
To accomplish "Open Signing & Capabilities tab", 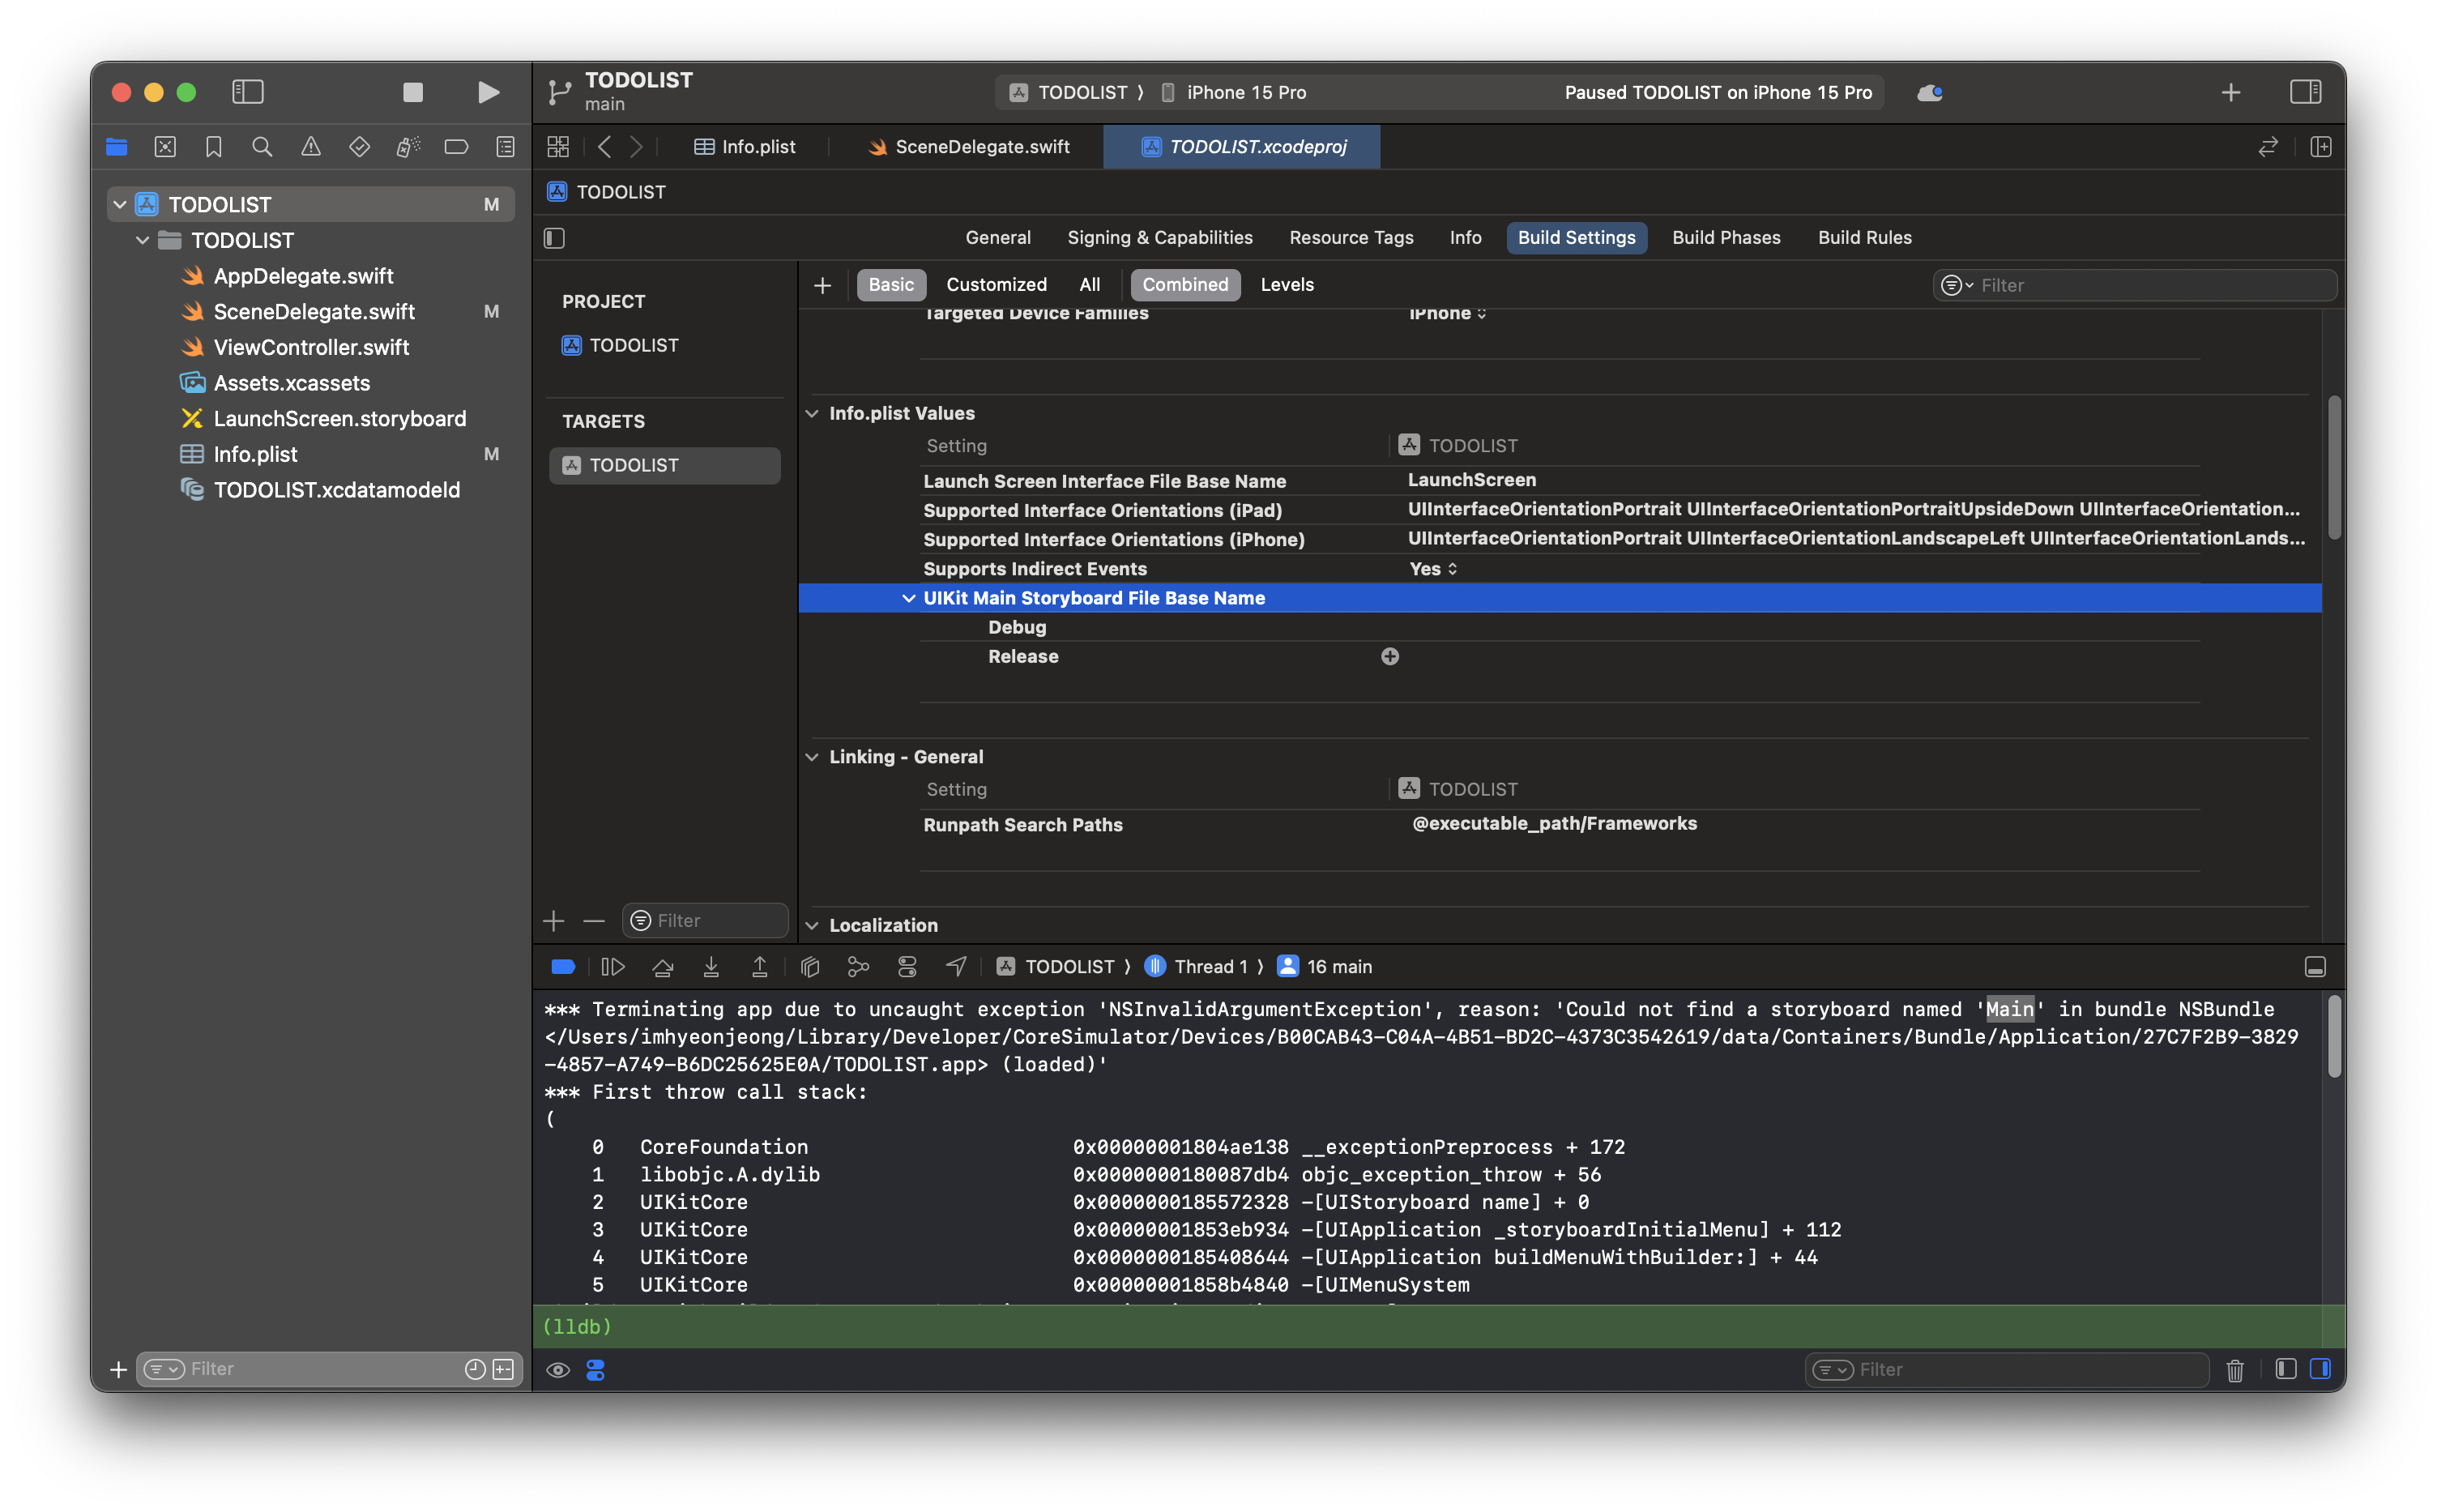I will pyautogui.click(x=1159, y=238).
